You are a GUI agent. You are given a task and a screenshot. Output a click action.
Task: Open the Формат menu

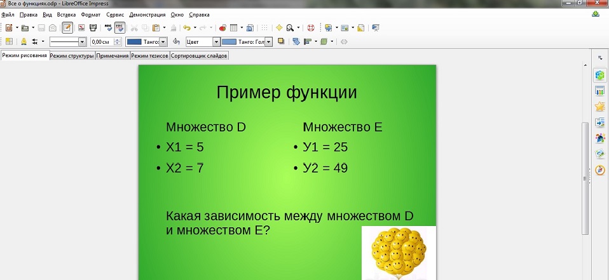91,14
